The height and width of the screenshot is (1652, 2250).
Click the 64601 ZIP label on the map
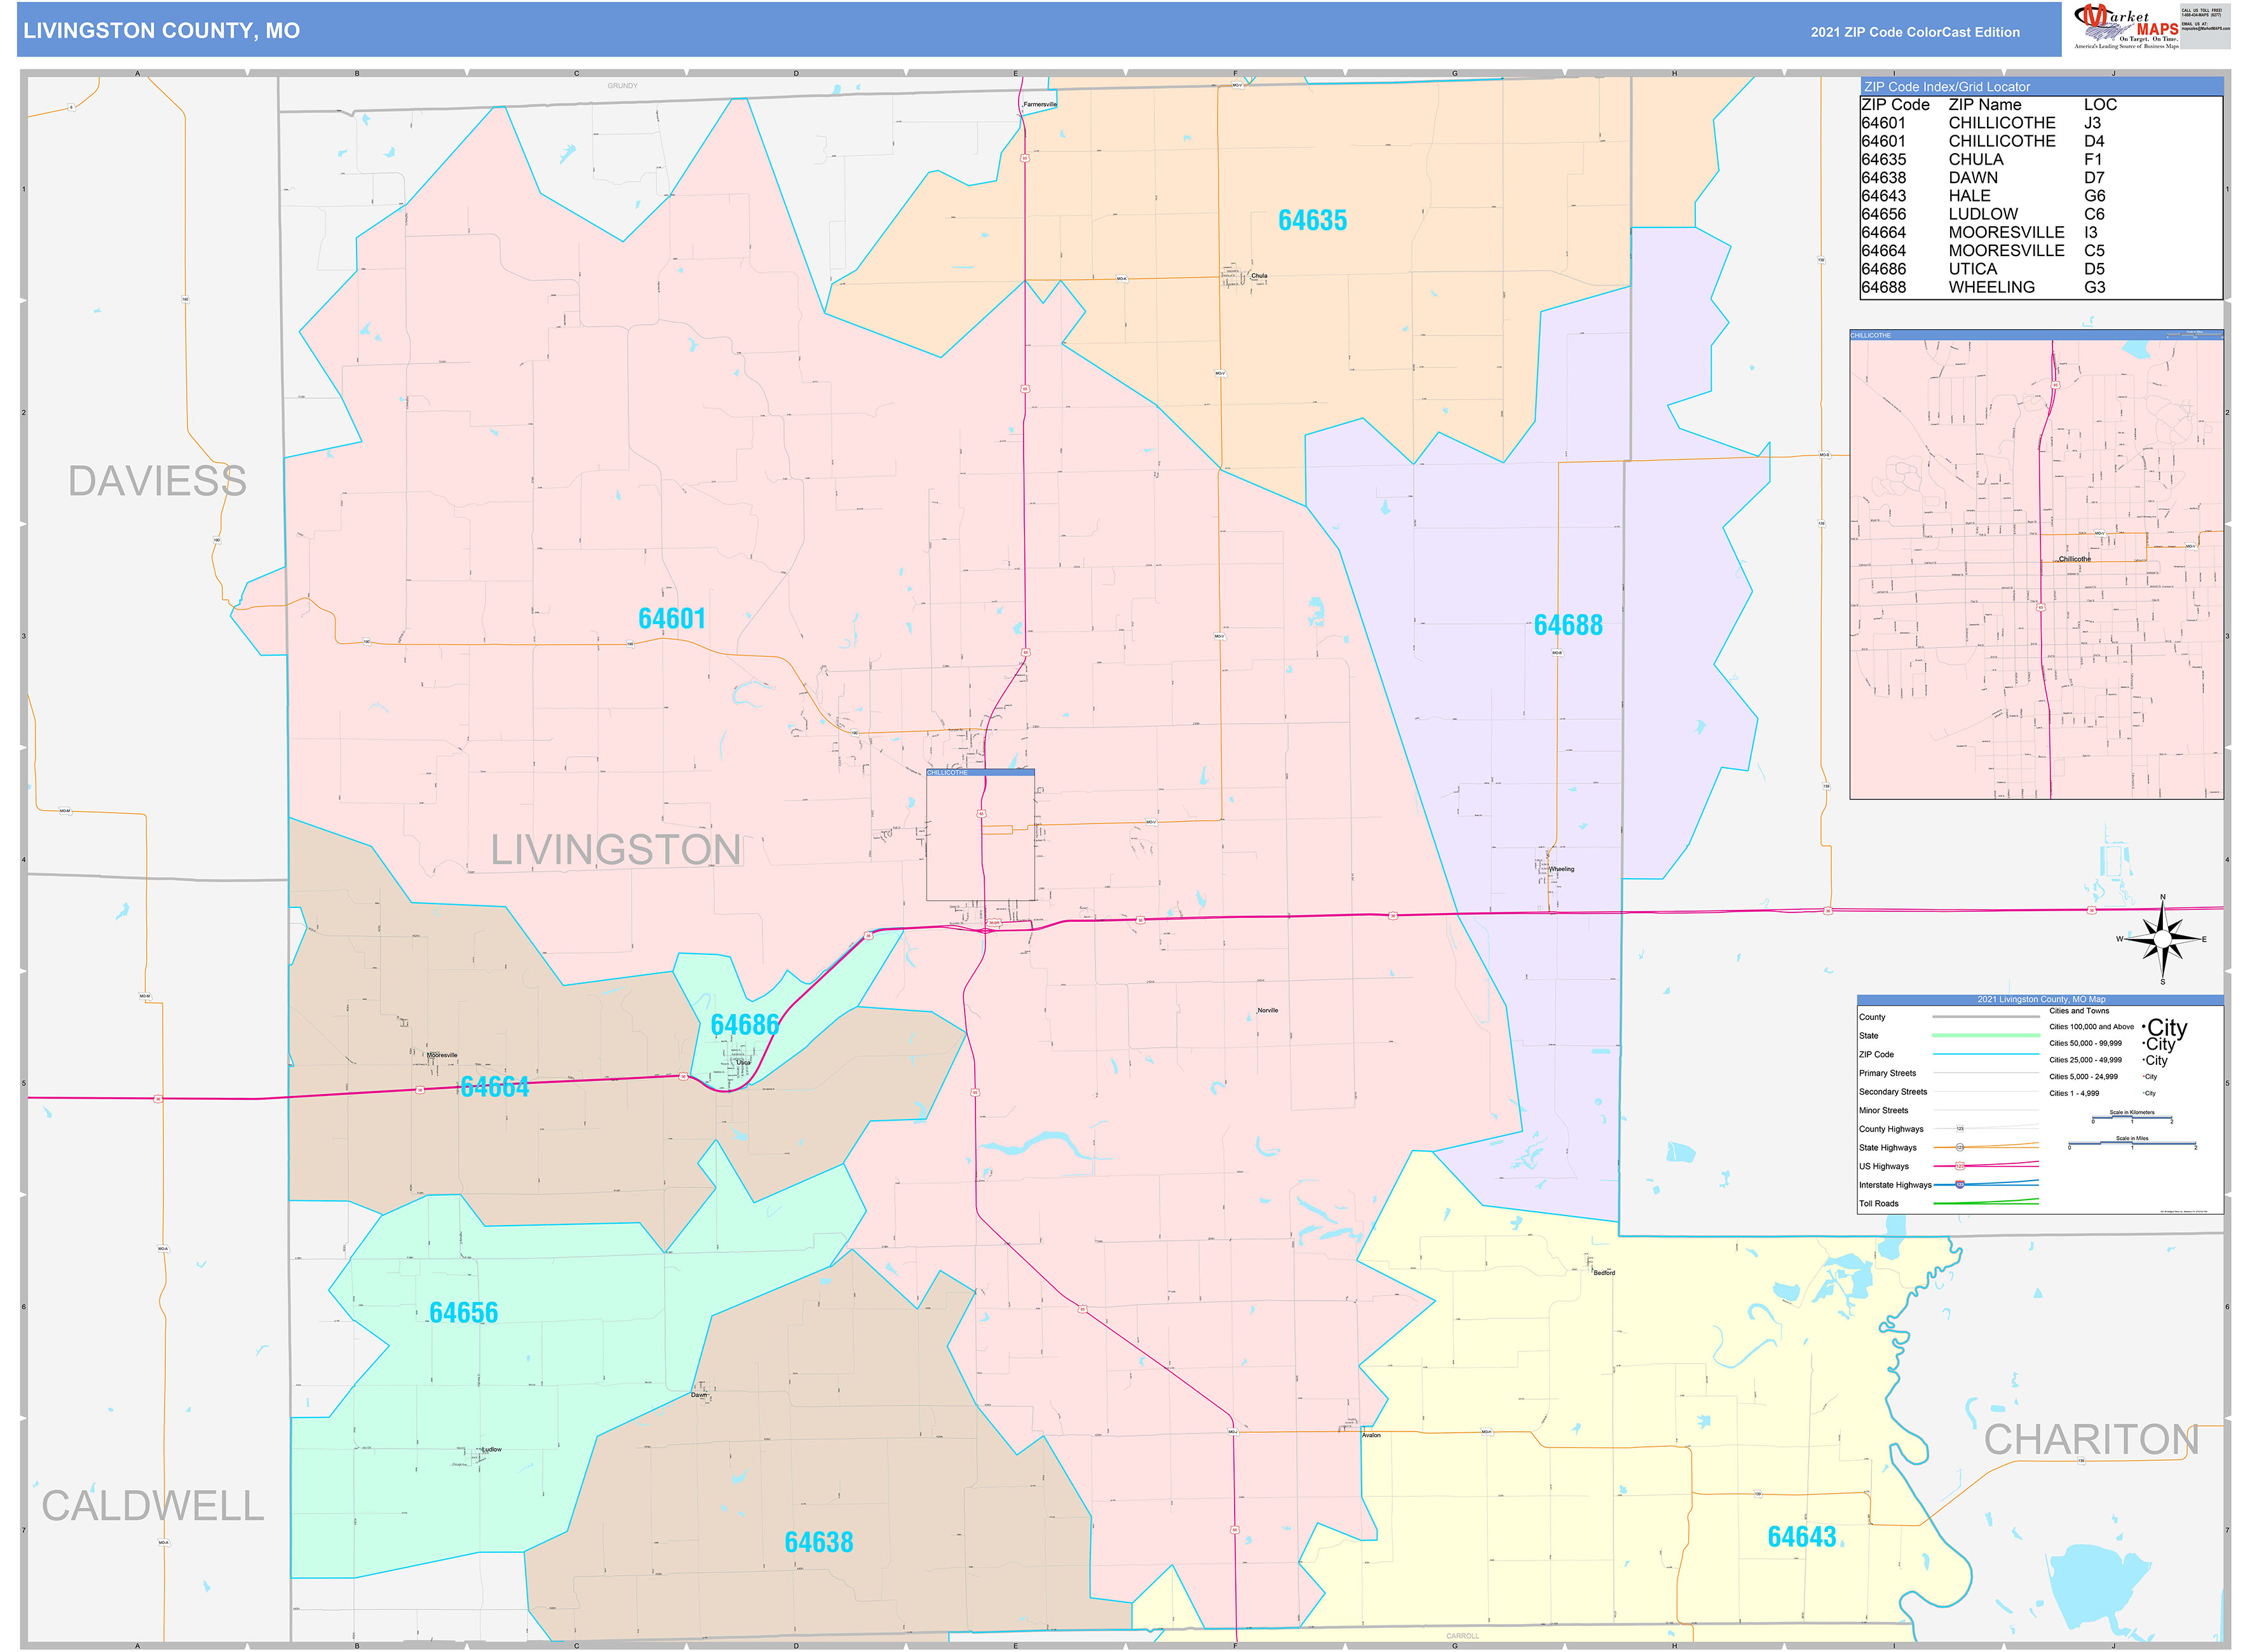click(x=672, y=619)
